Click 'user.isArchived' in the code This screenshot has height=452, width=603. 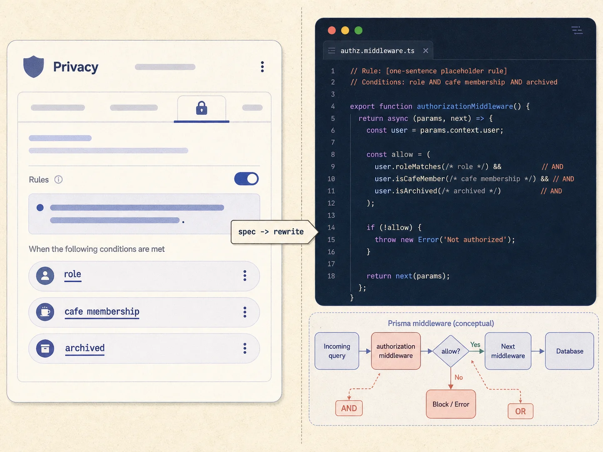406,191
